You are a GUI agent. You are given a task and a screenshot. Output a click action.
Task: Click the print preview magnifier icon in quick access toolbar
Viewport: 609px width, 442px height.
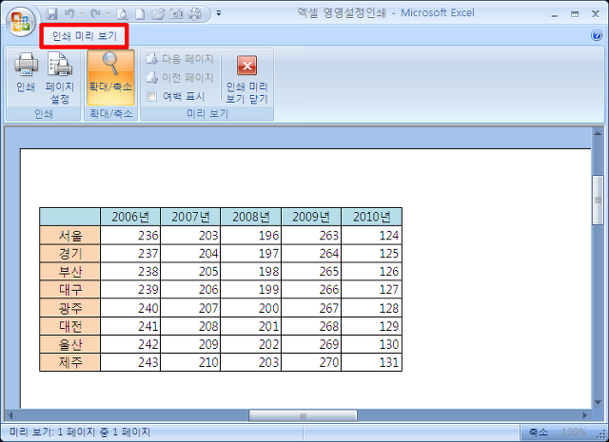123,14
